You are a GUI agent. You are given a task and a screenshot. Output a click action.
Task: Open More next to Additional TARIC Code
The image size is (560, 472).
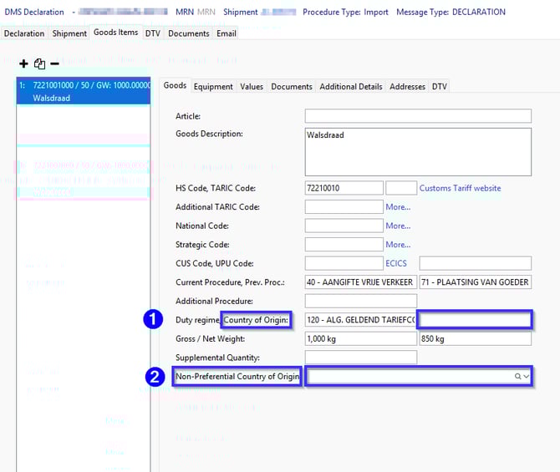pyautogui.click(x=398, y=207)
